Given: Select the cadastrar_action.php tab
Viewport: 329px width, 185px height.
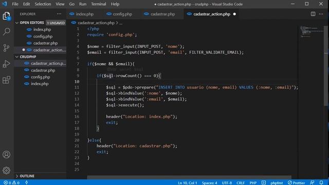Looking at the screenshot, I should click(x=211, y=14).
